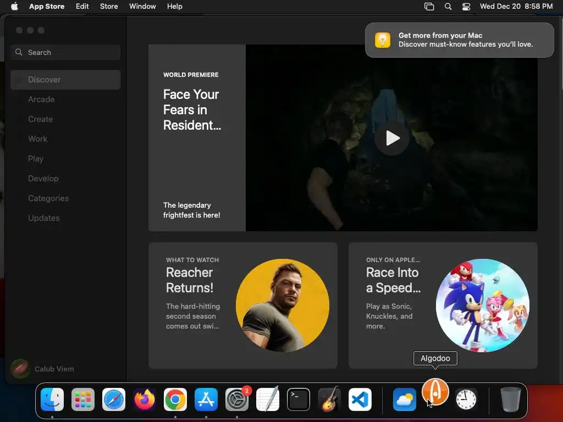Play the Resident Evil featured video
Image resolution: width=563 pixels, height=422 pixels.
coord(391,138)
